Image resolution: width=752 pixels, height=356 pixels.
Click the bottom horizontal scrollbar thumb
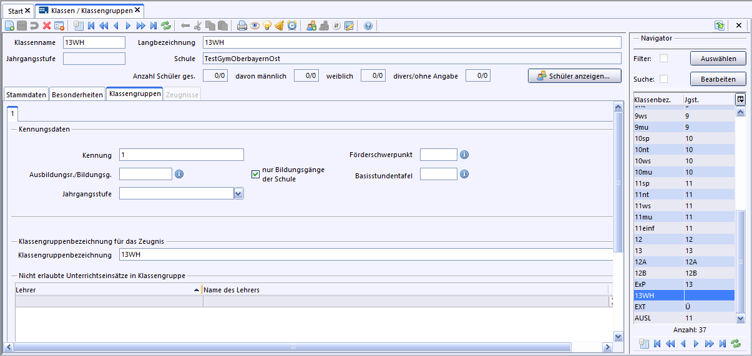(x=291, y=347)
